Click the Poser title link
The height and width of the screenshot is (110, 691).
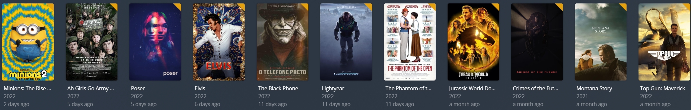tap(138, 88)
